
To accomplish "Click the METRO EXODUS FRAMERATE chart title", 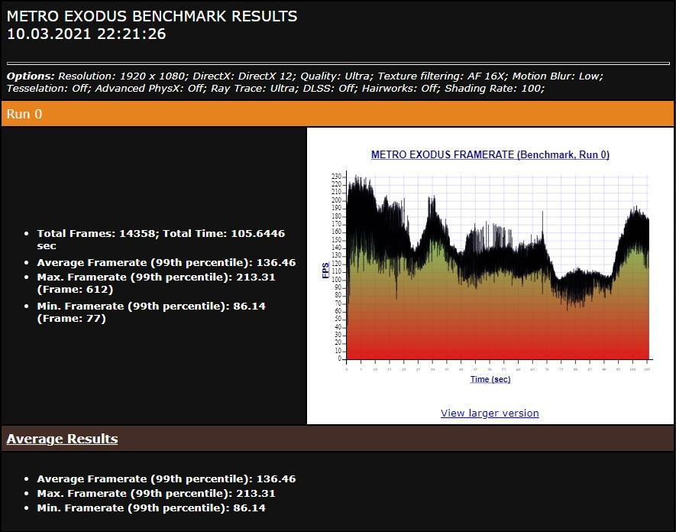I will [x=490, y=154].
